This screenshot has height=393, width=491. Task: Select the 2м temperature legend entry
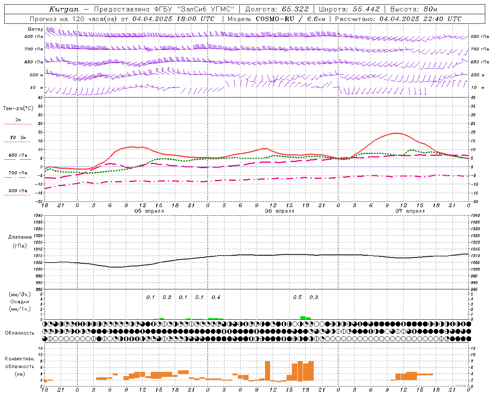point(18,120)
